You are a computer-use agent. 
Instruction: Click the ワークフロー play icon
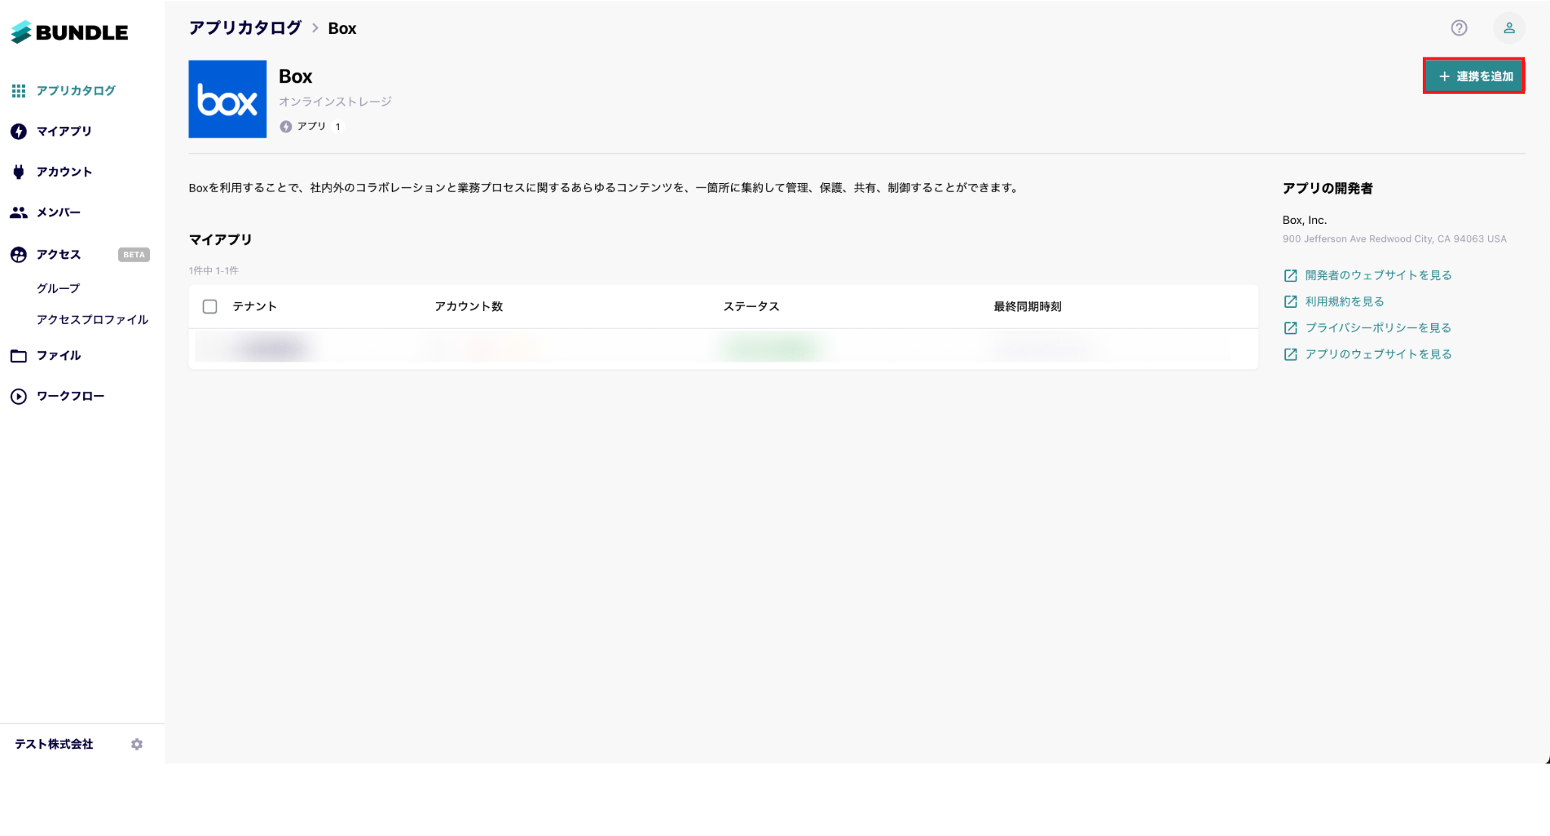pyautogui.click(x=19, y=396)
